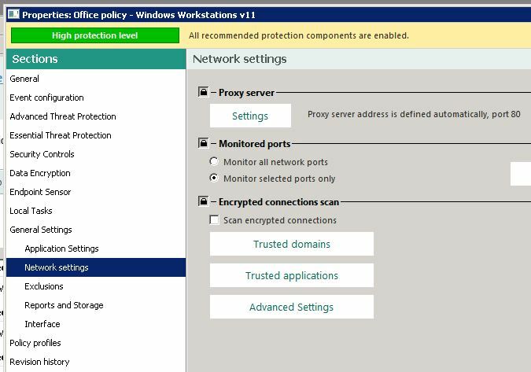
Task: Click the Network settings page heading
Action: pos(239,59)
